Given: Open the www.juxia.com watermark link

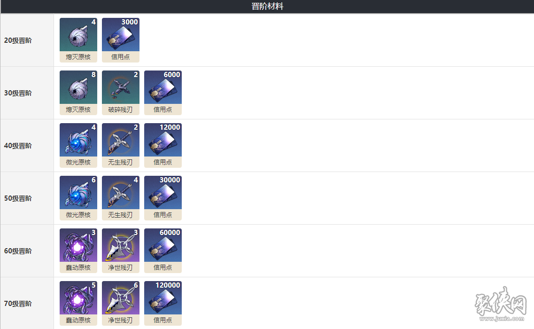Looking at the screenshot, I should 502,319.
